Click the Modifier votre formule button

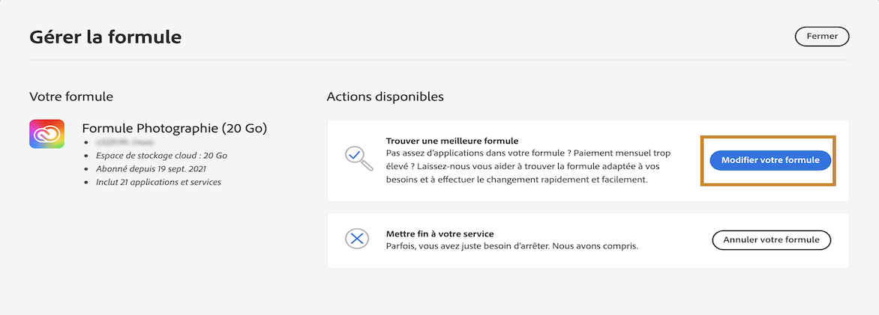click(770, 160)
